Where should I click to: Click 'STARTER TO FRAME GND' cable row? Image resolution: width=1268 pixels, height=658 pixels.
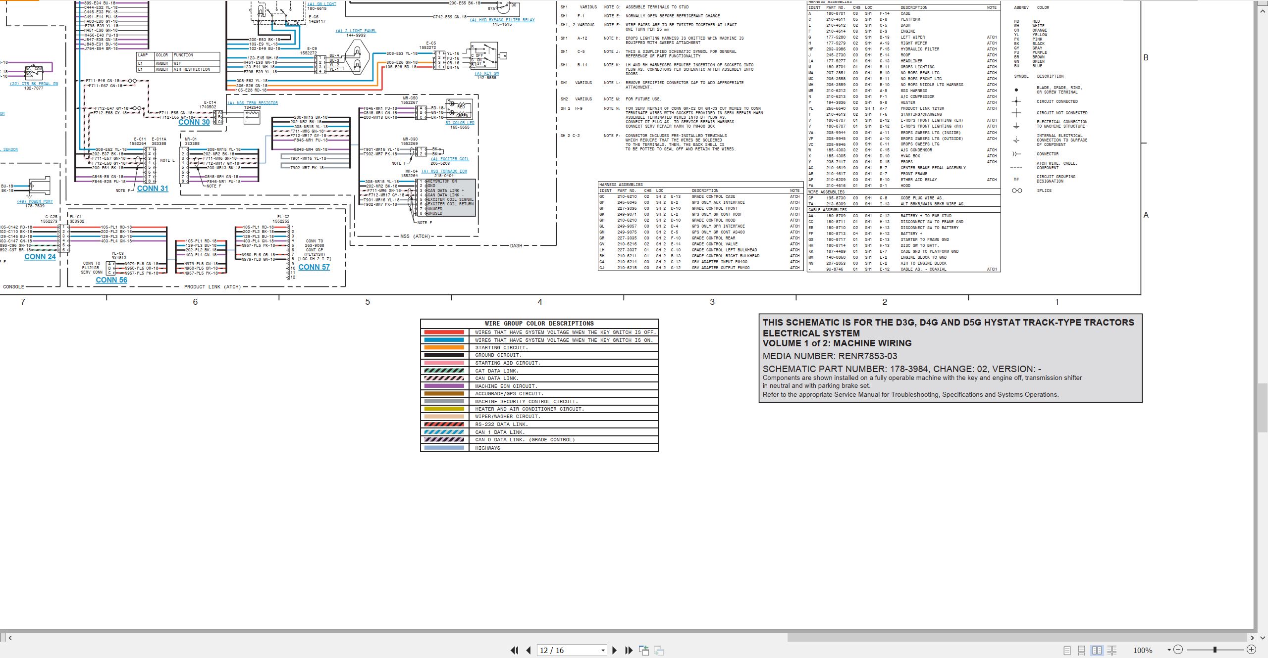pos(904,239)
